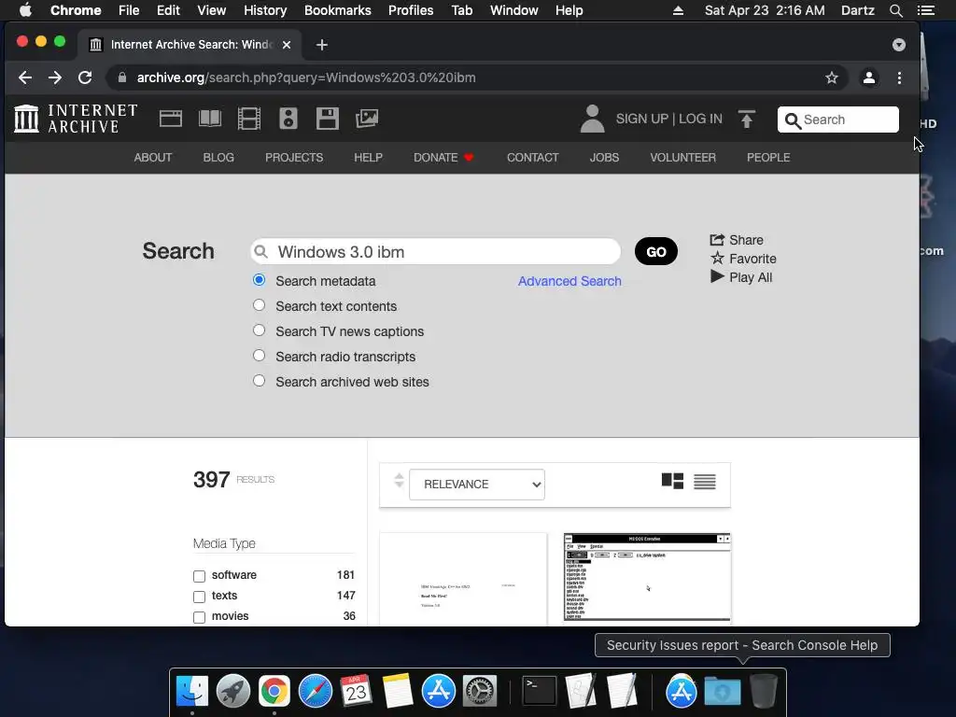
Task: Open the BLOG link
Action: 218,157
